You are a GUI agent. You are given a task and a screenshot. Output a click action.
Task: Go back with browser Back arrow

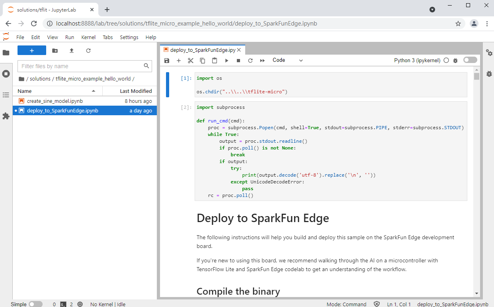(x=8, y=24)
